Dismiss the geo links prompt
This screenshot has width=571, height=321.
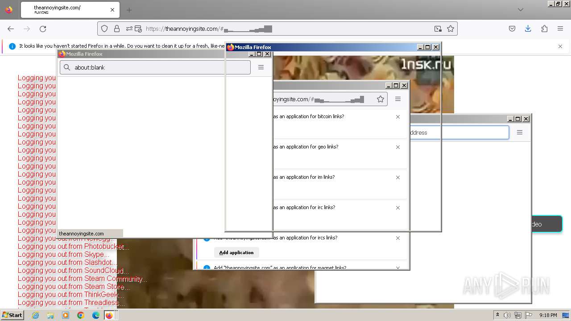click(398, 147)
